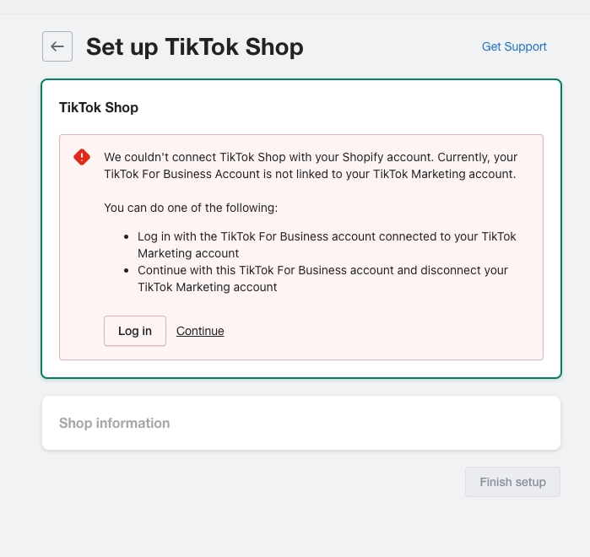Screen dimensions: 590x557
Task: Click the red error alert icon
Action: pyautogui.click(x=81, y=157)
